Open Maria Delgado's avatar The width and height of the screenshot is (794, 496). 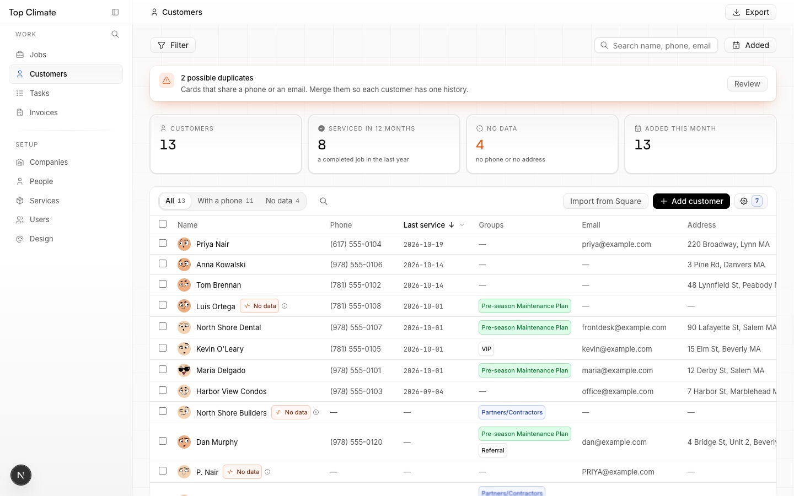pyautogui.click(x=184, y=370)
